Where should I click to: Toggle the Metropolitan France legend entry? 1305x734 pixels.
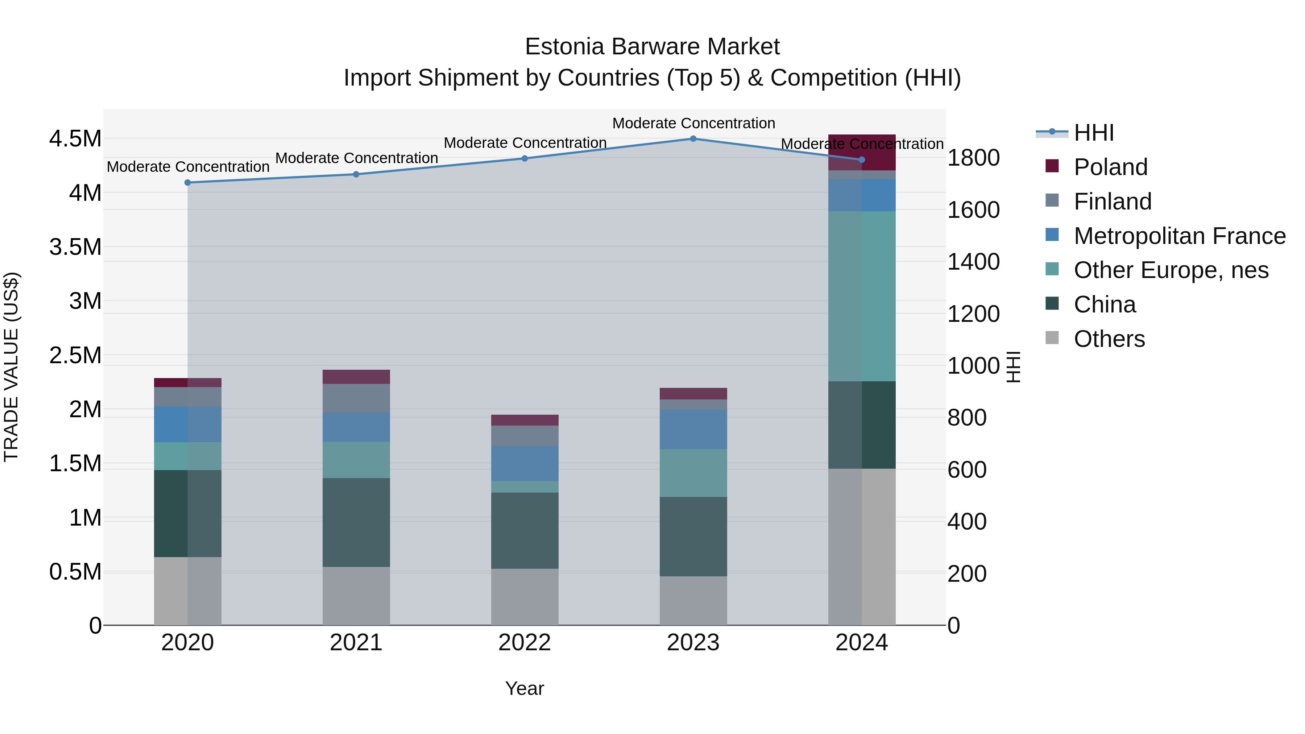[x=1165, y=236]
